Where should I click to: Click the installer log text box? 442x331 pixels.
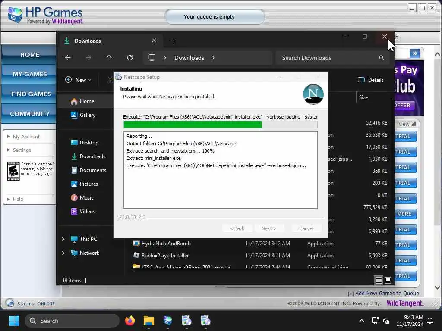point(221,170)
